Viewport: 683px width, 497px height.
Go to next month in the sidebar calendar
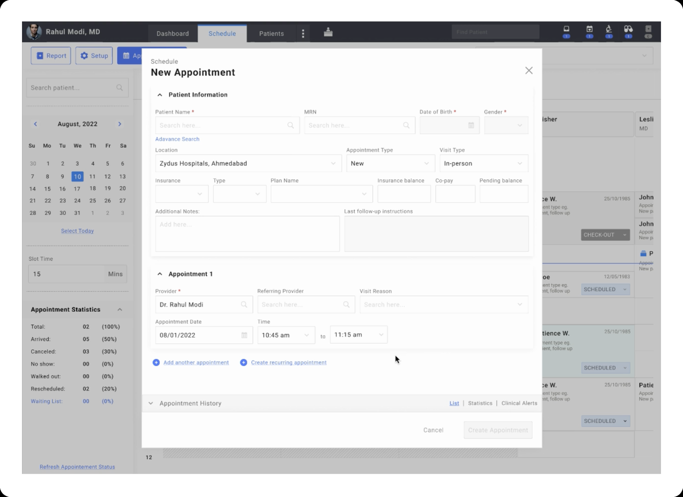[x=120, y=124]
